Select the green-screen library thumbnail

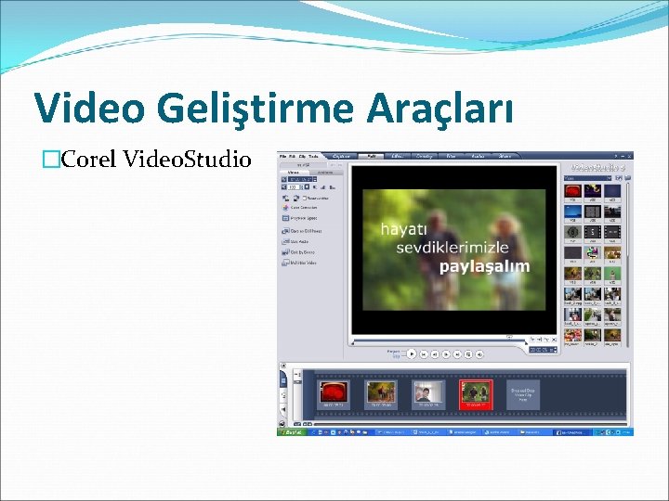(611, 274)
